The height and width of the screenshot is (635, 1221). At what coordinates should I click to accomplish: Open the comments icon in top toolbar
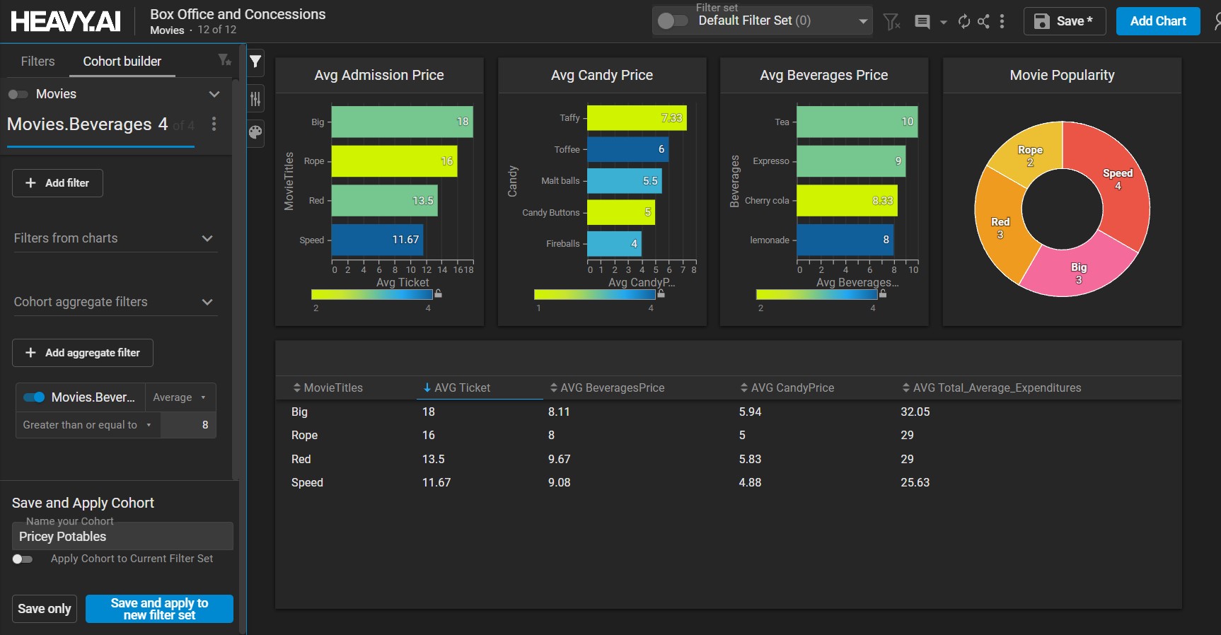pos(922,22)
